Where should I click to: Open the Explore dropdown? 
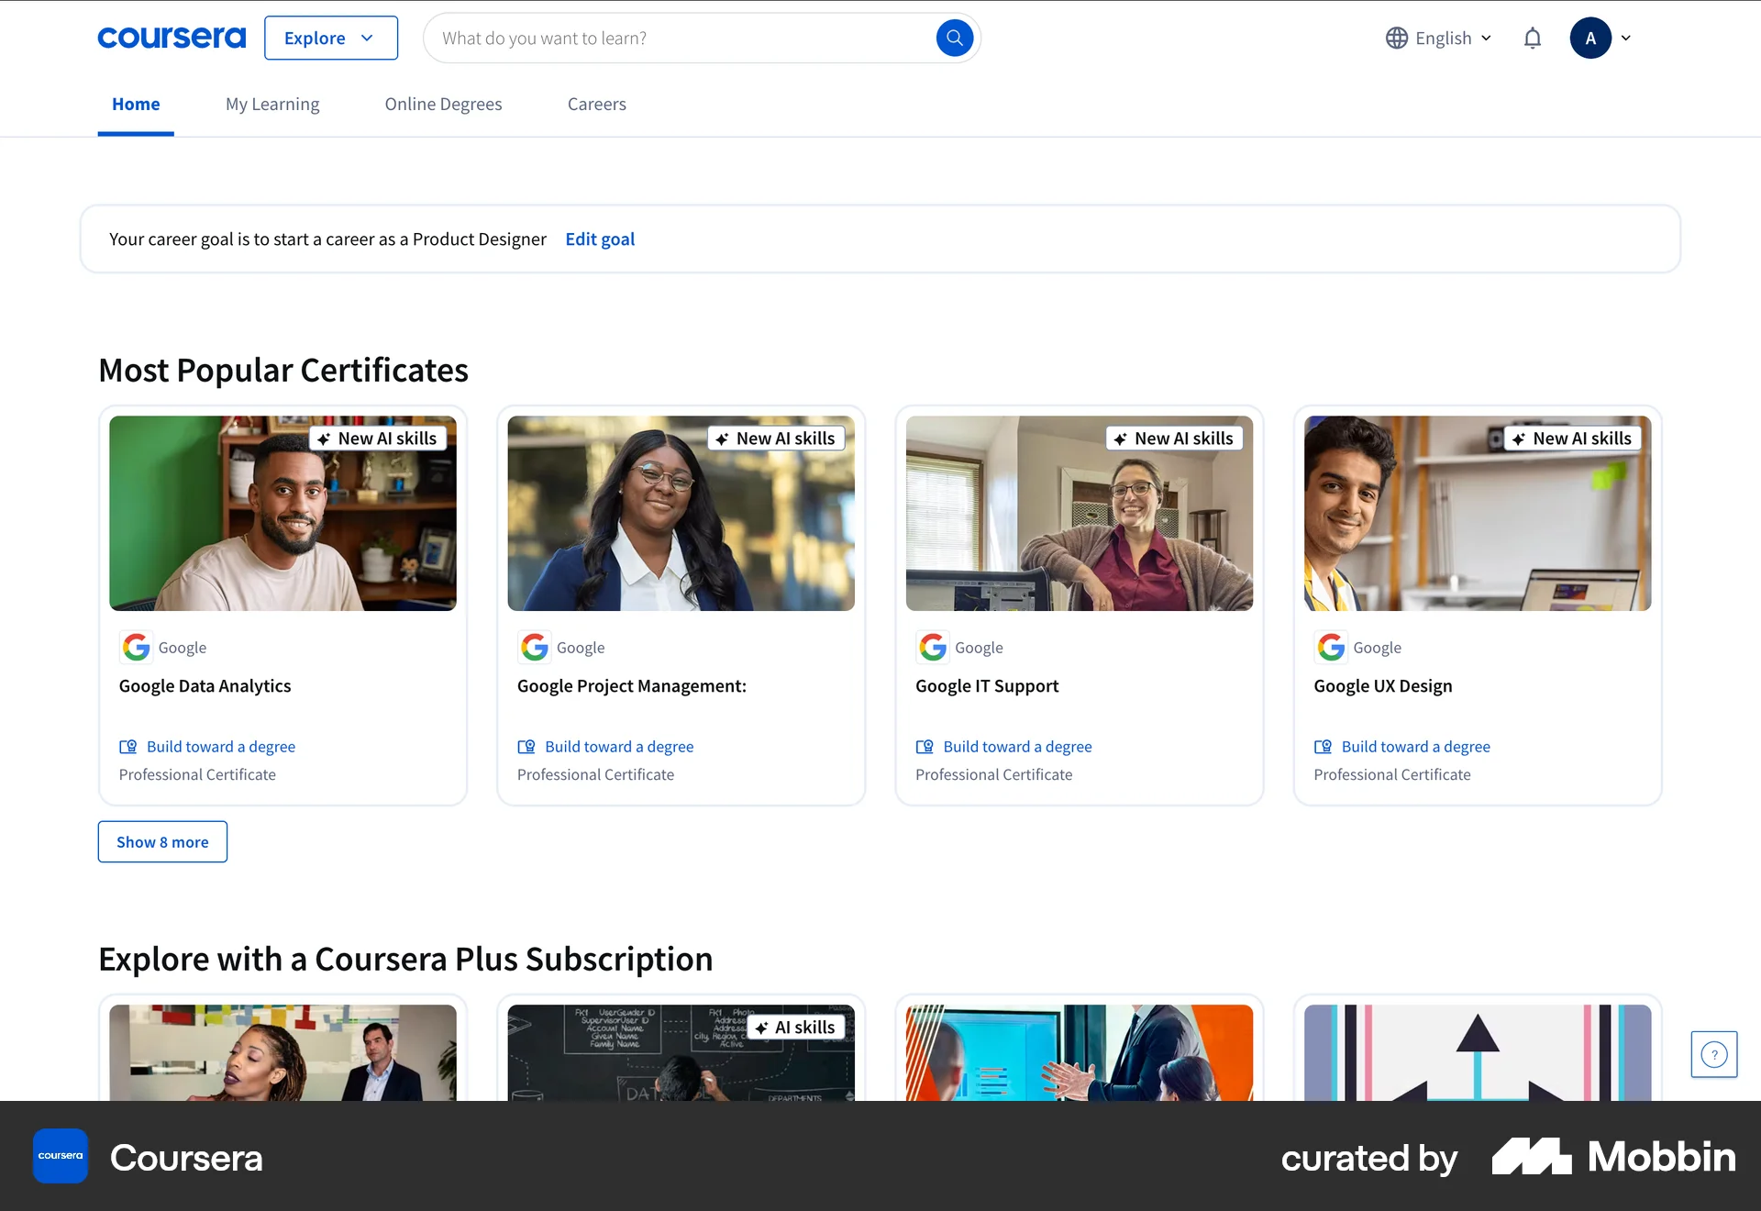tap(330, 38)
